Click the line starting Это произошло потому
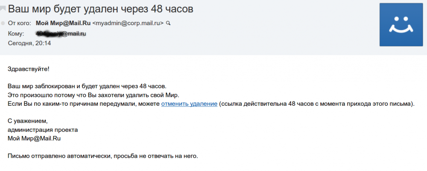 94,95
